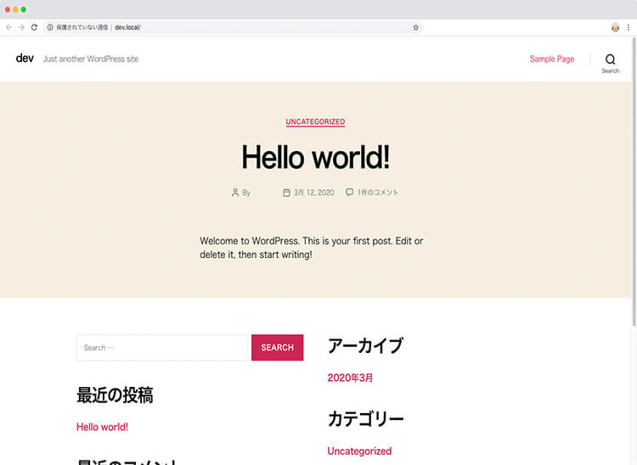Open Uncategorized under カテゴリー
Screen dimensions: 637x465
(359, 451)
